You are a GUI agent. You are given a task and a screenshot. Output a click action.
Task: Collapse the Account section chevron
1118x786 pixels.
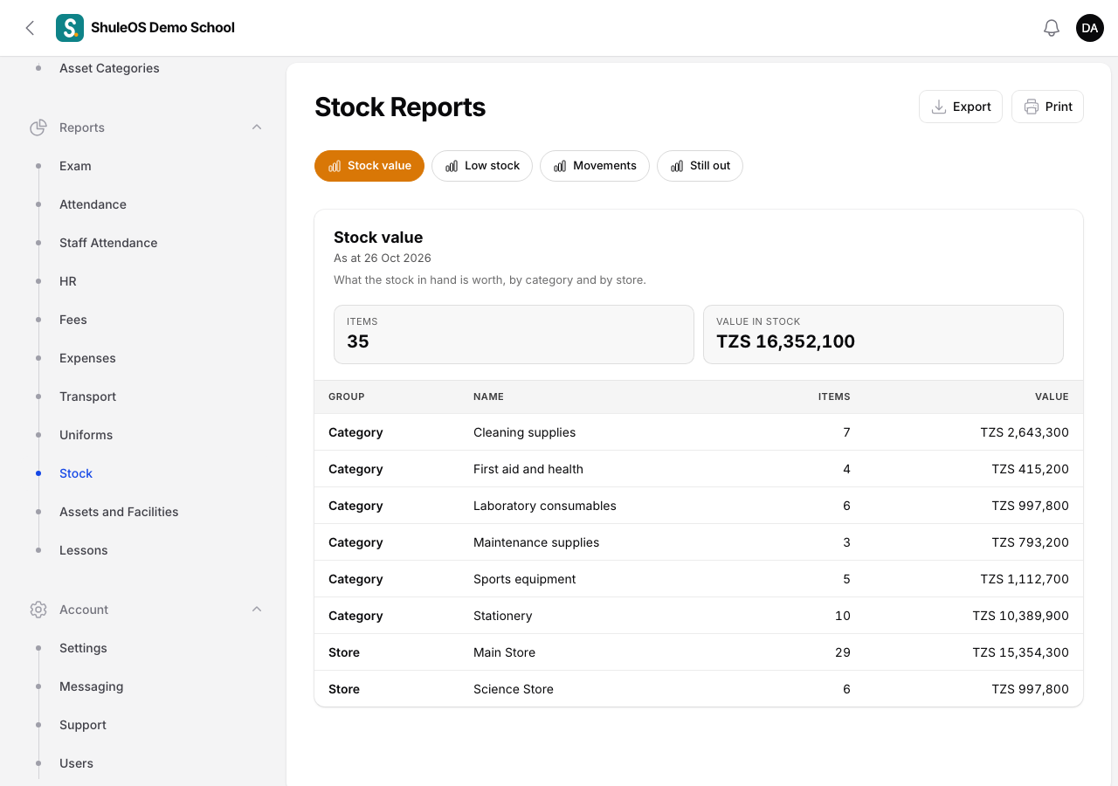(257, 610)
